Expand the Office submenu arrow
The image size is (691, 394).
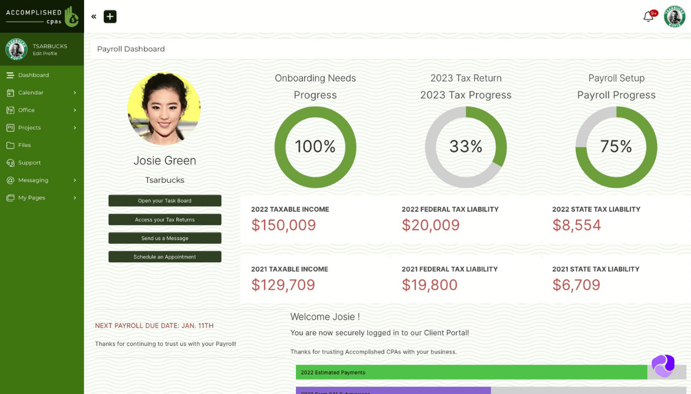click(75, 110)
